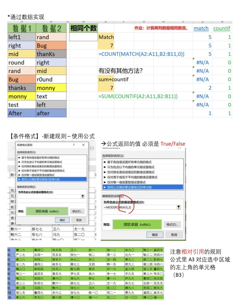Click the cell 曹二六 in the striped table
Viewport: 243px width, 307px height.
pos(24,250)
